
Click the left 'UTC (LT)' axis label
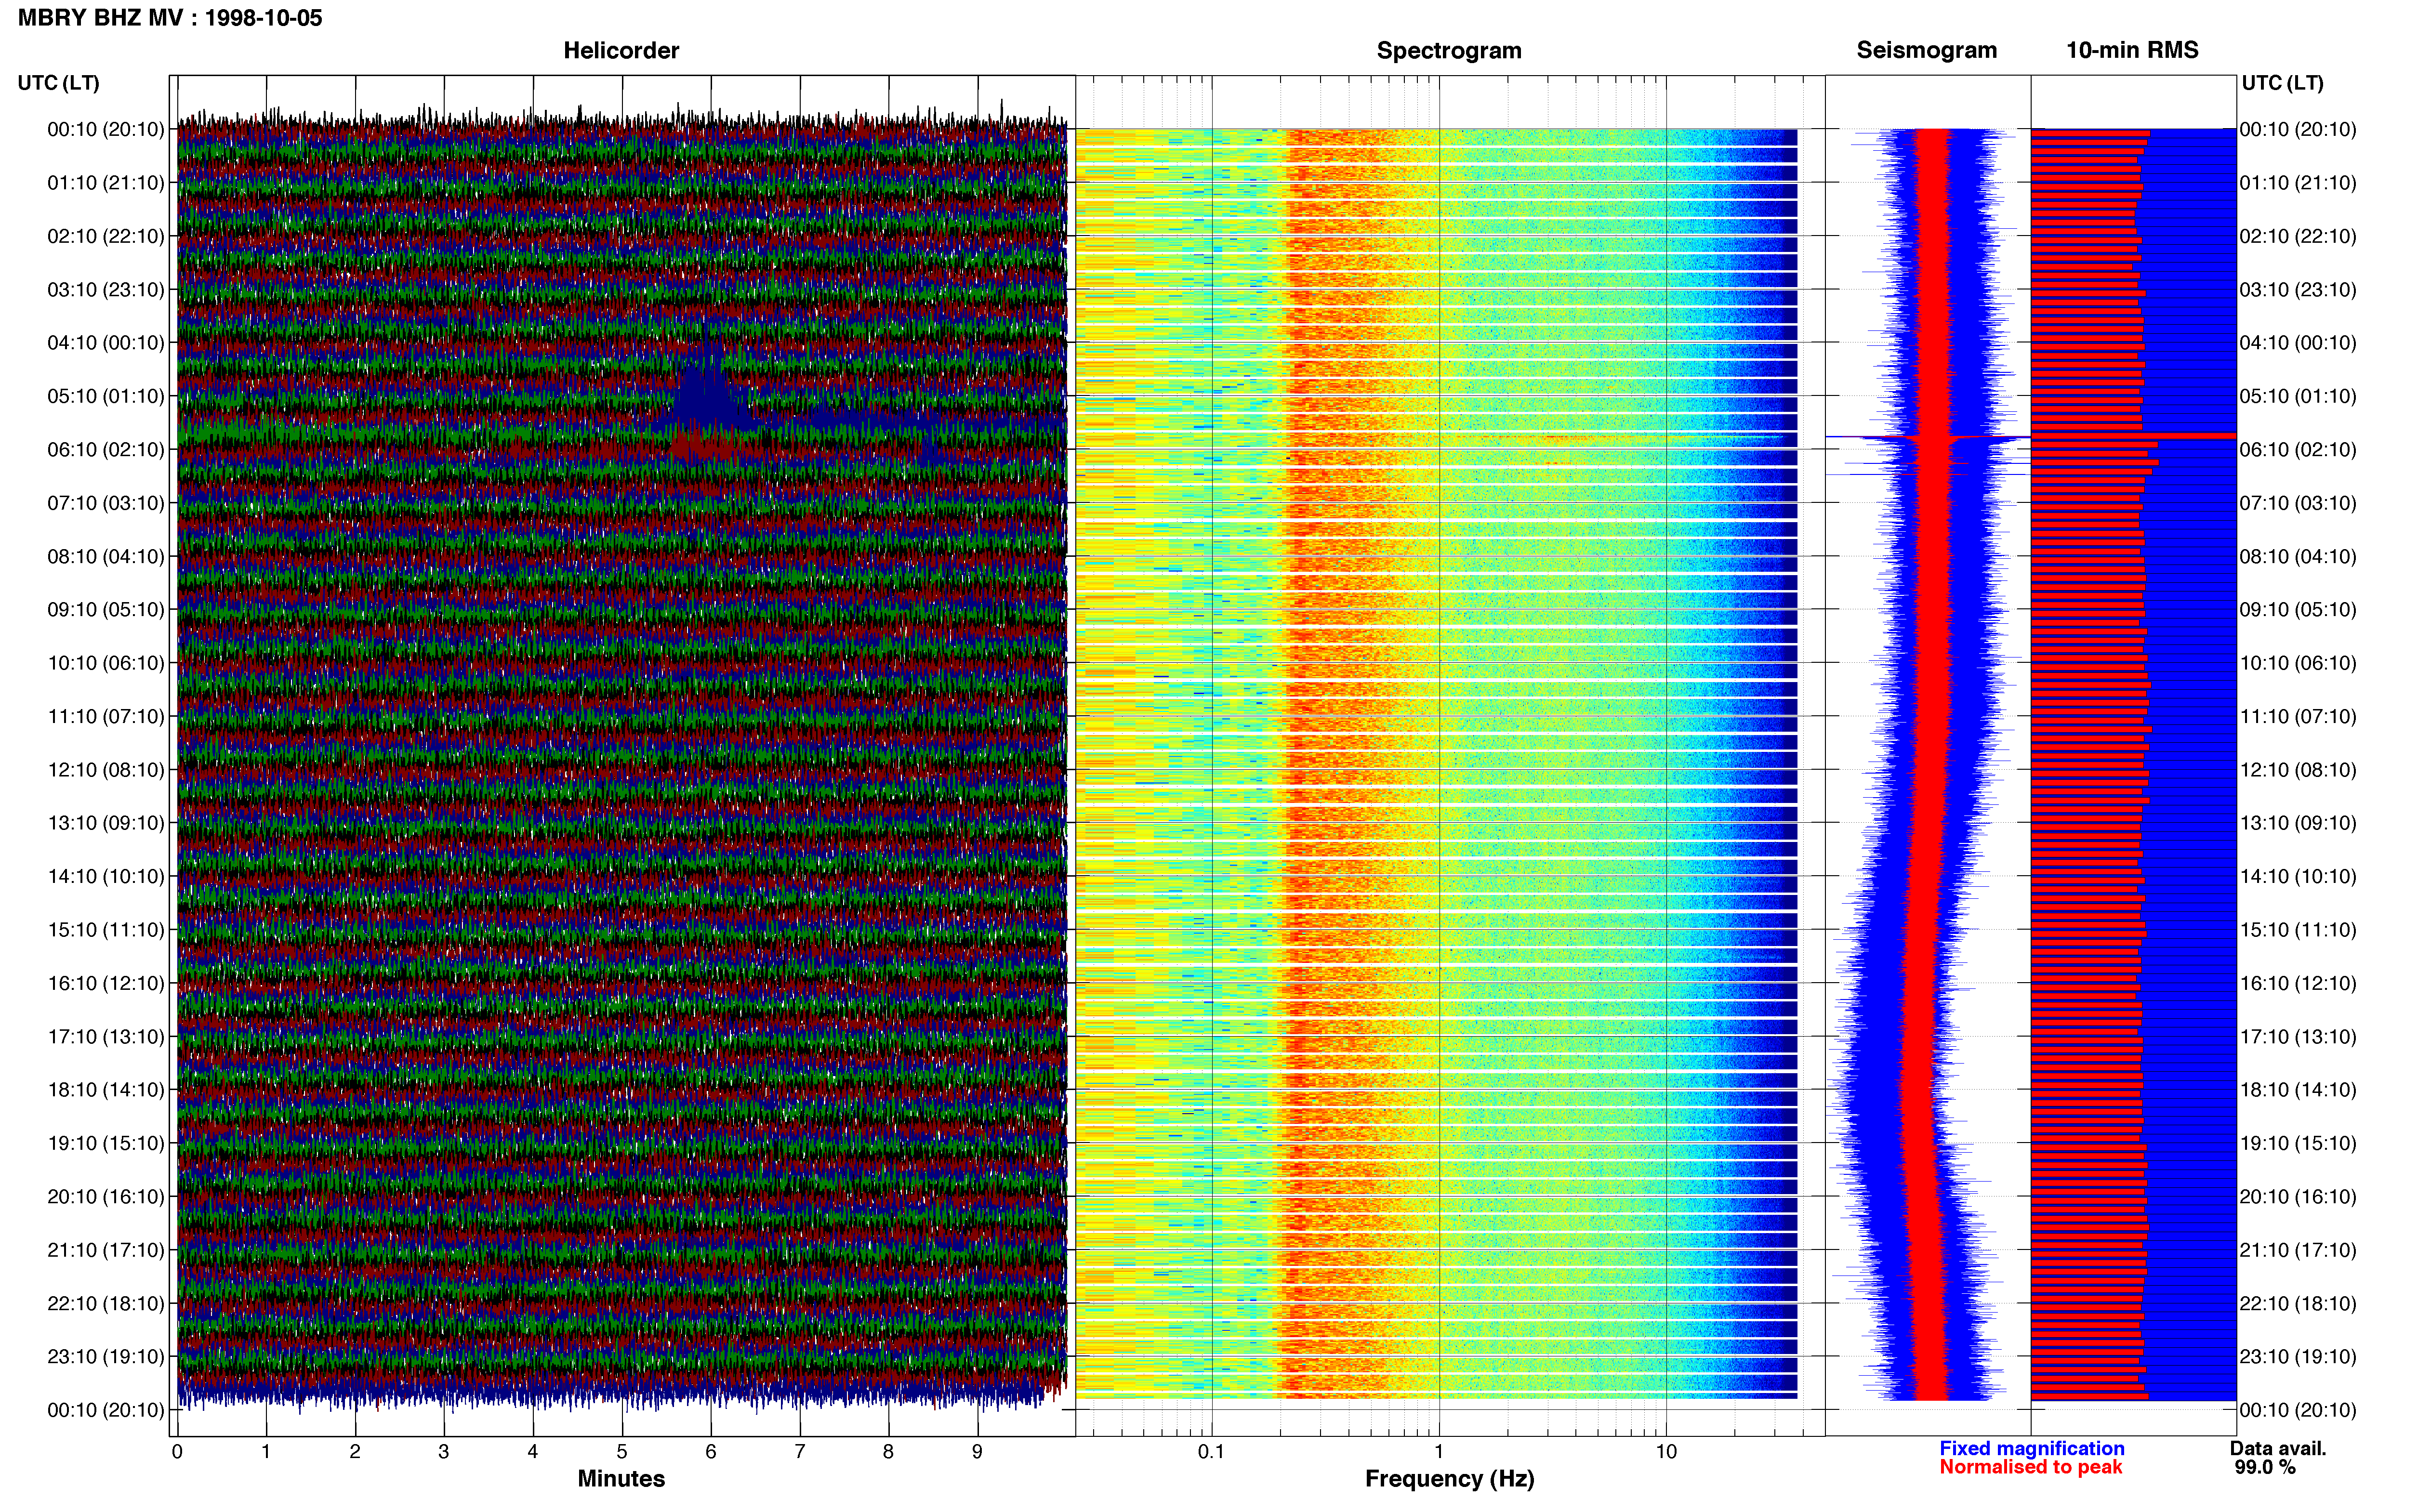coord(58,83)
